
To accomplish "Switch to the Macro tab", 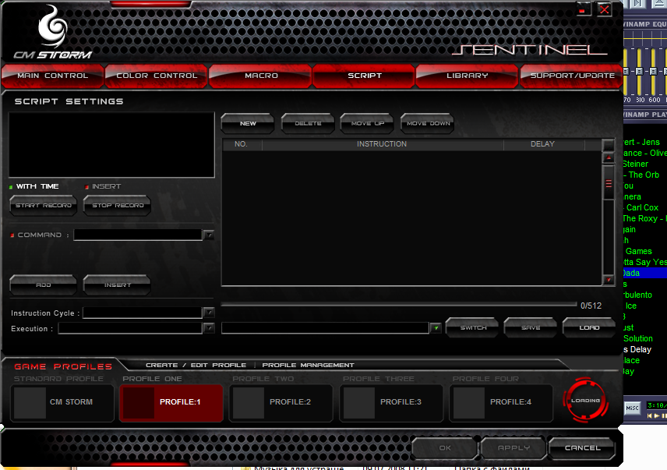I will (x=261, y=76).
